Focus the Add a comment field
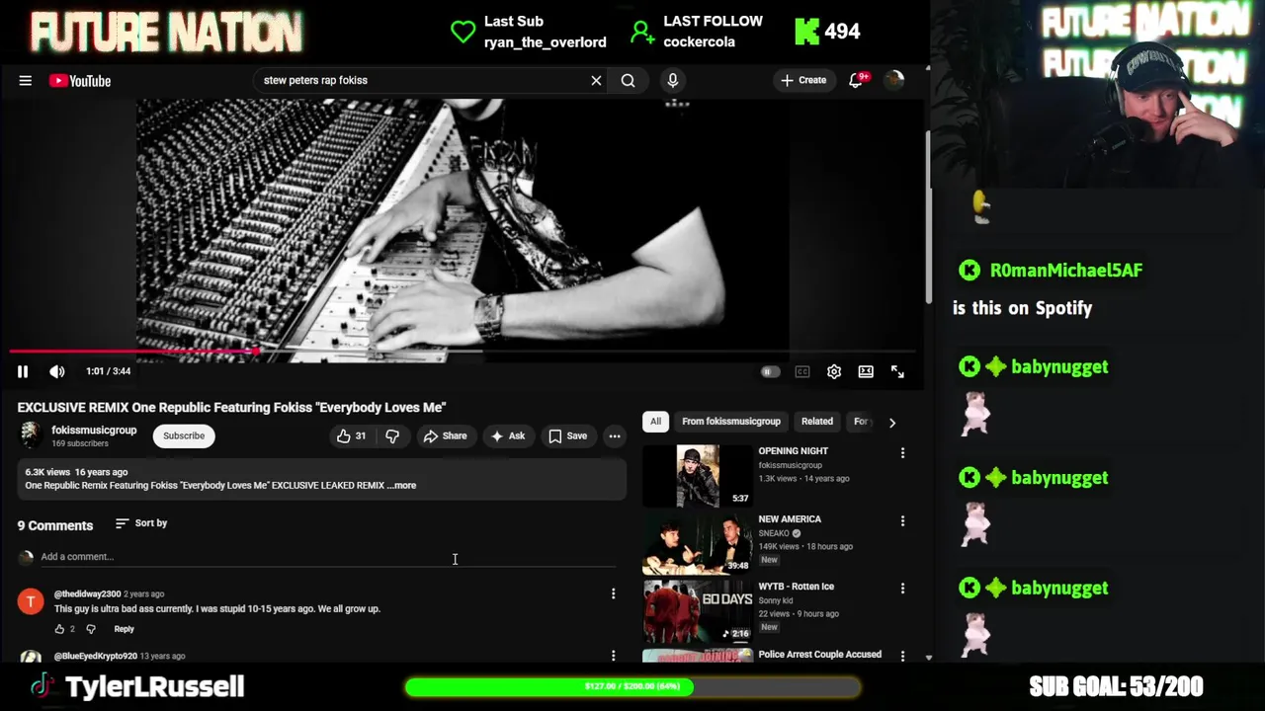This screenshot has height=711, width=1265. 326,557
